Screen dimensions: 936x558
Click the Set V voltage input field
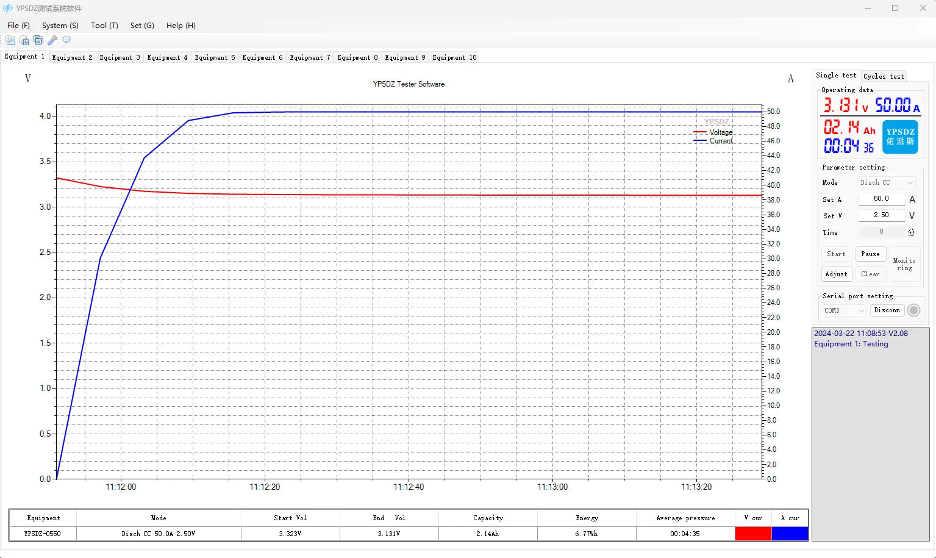pos(881,215)
